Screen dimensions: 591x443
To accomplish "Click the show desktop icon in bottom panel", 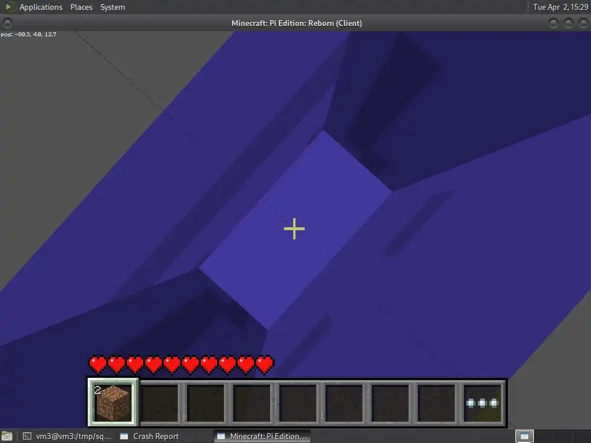I will [6, 436].
